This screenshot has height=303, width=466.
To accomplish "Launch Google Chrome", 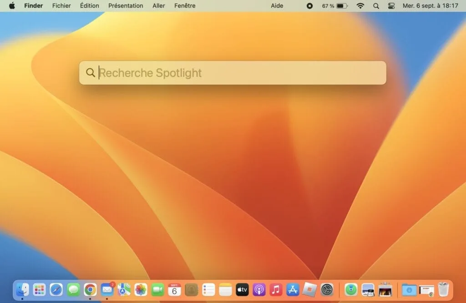I will tap(90, 290).
